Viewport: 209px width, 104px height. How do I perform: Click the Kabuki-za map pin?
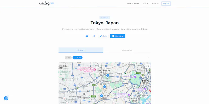[x=145, y=89]
